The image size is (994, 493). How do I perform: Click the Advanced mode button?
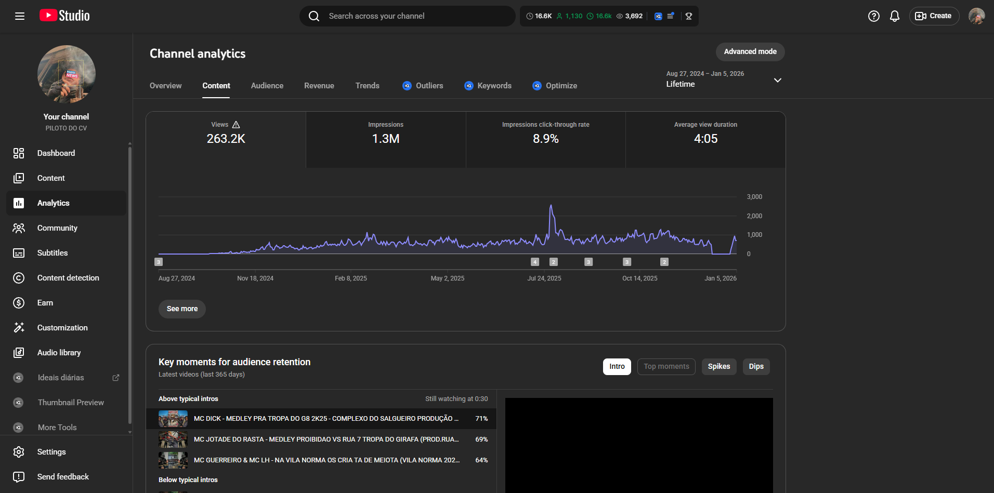coord(750,51)
